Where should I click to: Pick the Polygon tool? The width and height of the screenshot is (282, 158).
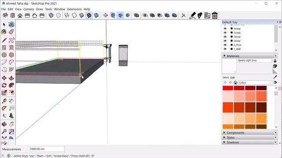tap(11, 55)
